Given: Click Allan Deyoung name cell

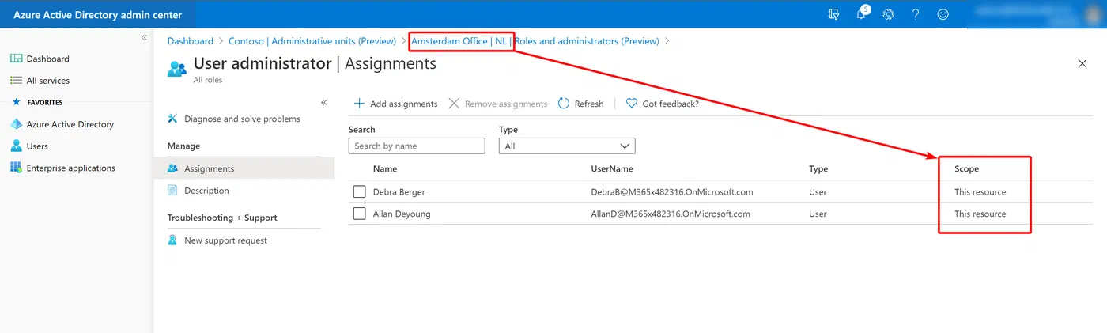Looking at the screenshot, I should [403, 214].
